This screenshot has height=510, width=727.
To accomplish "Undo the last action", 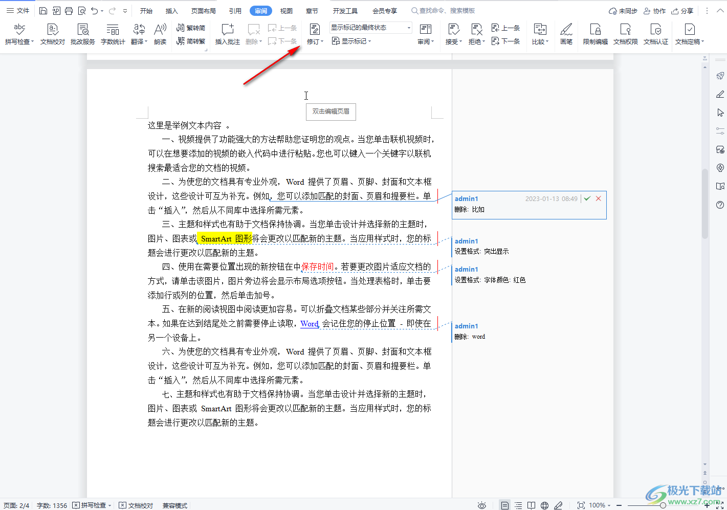I will pos(94,11).
